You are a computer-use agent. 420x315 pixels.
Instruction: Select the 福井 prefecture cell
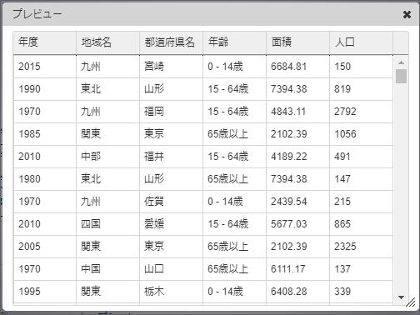click(x=171, y=157)
